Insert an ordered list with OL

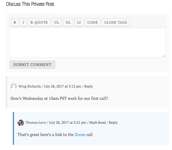point(68,22)
